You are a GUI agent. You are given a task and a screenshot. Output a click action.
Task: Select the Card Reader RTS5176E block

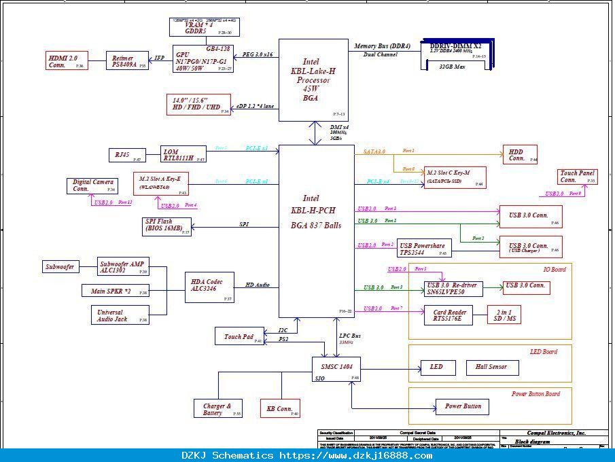[449, 315]
